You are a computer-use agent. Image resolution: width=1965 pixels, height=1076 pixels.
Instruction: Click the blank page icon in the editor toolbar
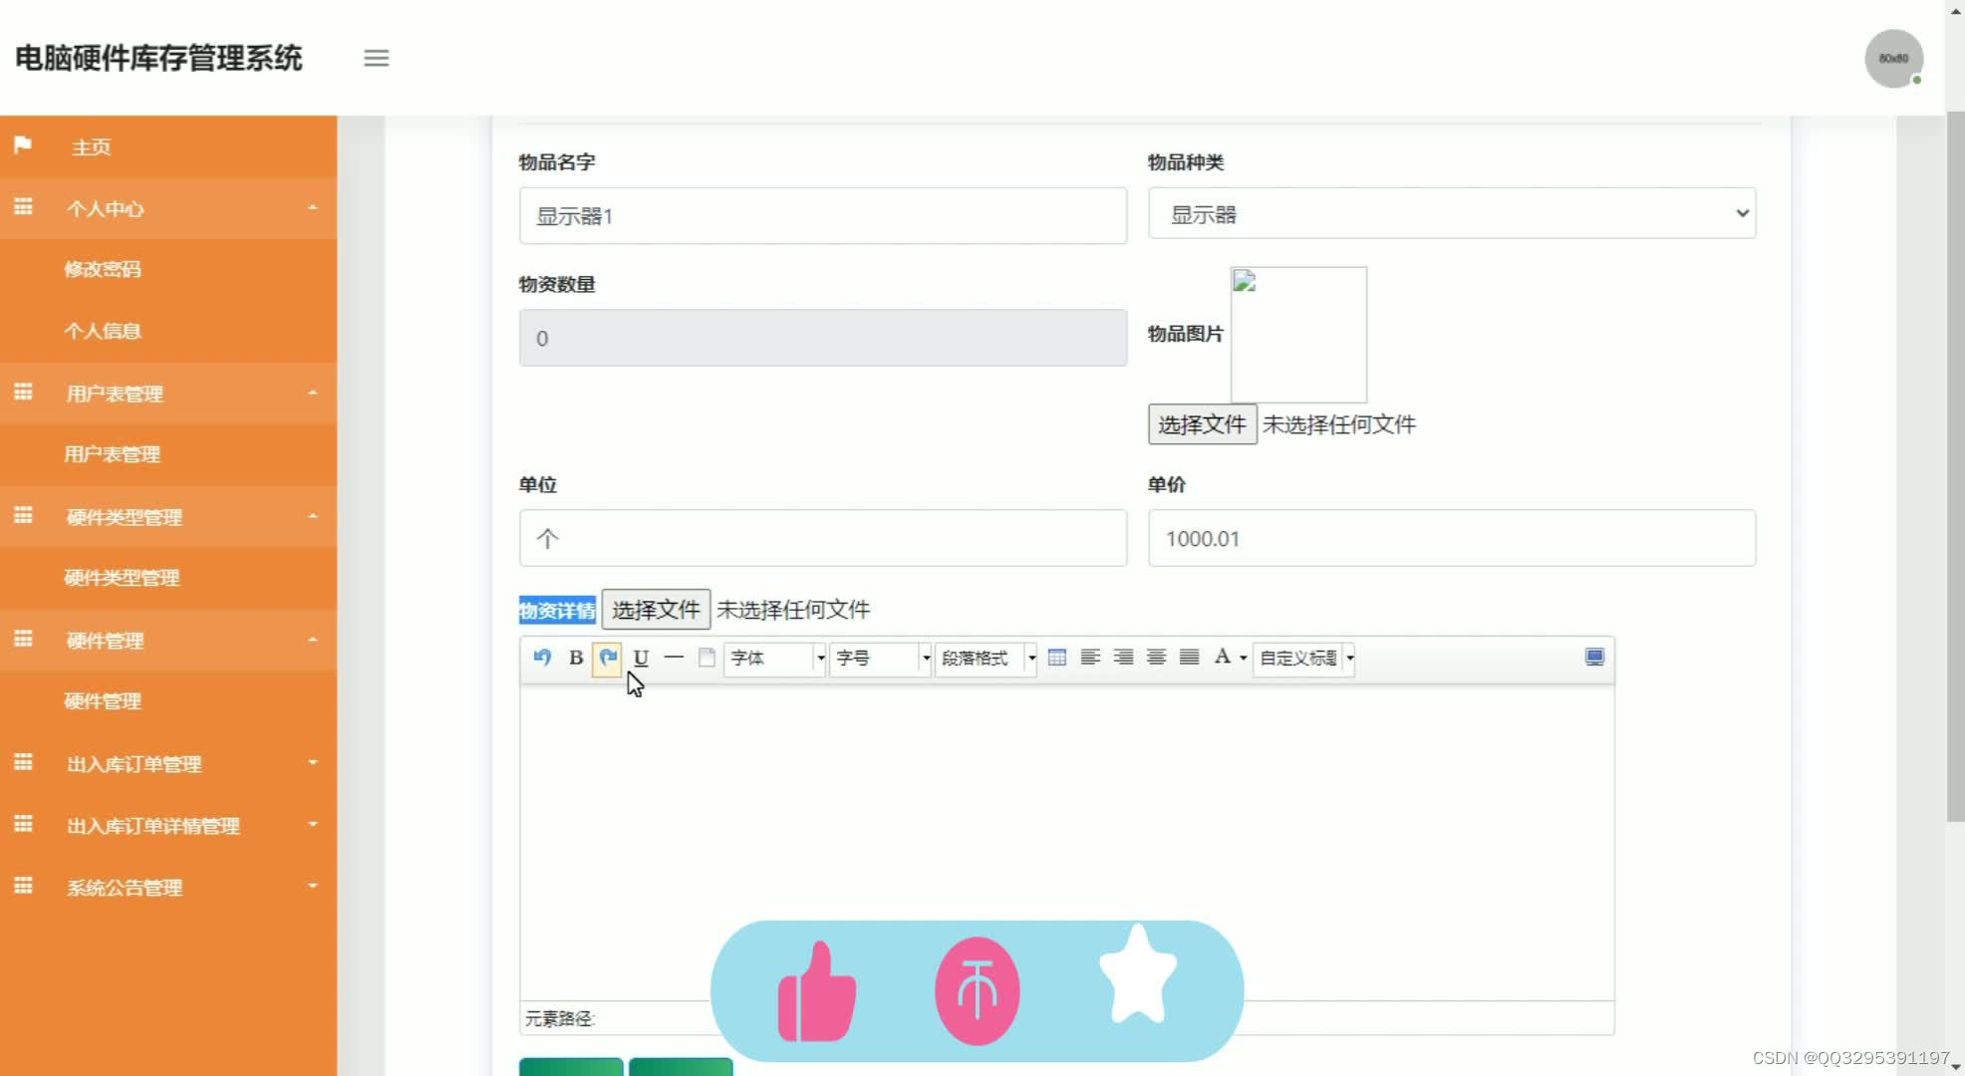(706, 658)
